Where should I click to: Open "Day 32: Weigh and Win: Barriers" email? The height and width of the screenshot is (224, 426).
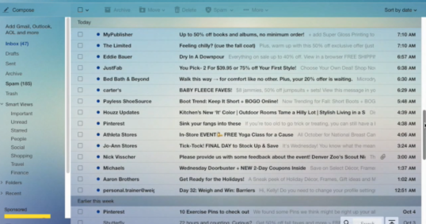tap(217, 190)
